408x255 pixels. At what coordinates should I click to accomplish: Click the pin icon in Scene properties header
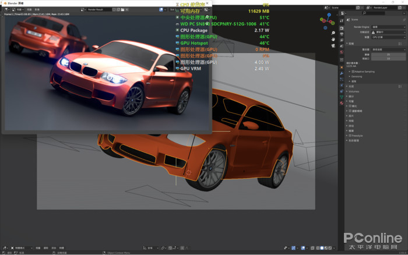coord(404,20)
